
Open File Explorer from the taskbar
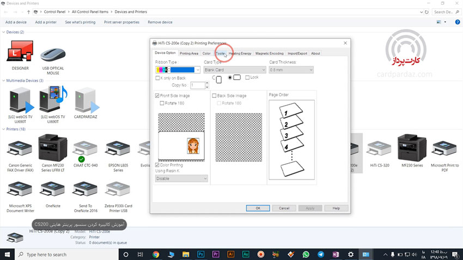pyautogui.click(x=186, y=255)
